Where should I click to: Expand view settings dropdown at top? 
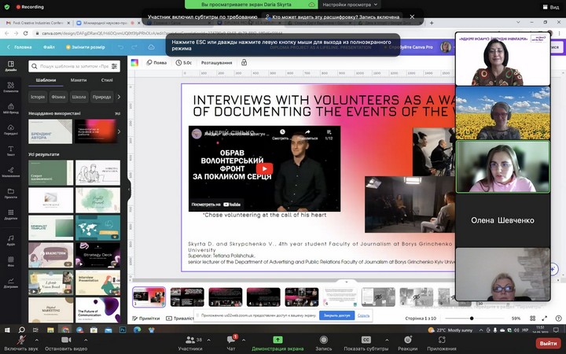[x=350, y=5]
